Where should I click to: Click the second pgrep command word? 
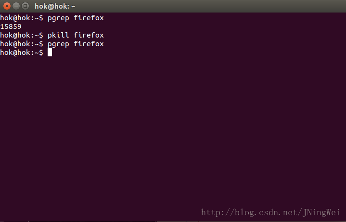tap(58, 44)
